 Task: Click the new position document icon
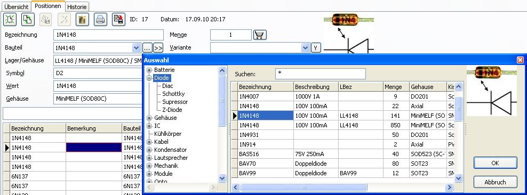[x=10, y=20]
